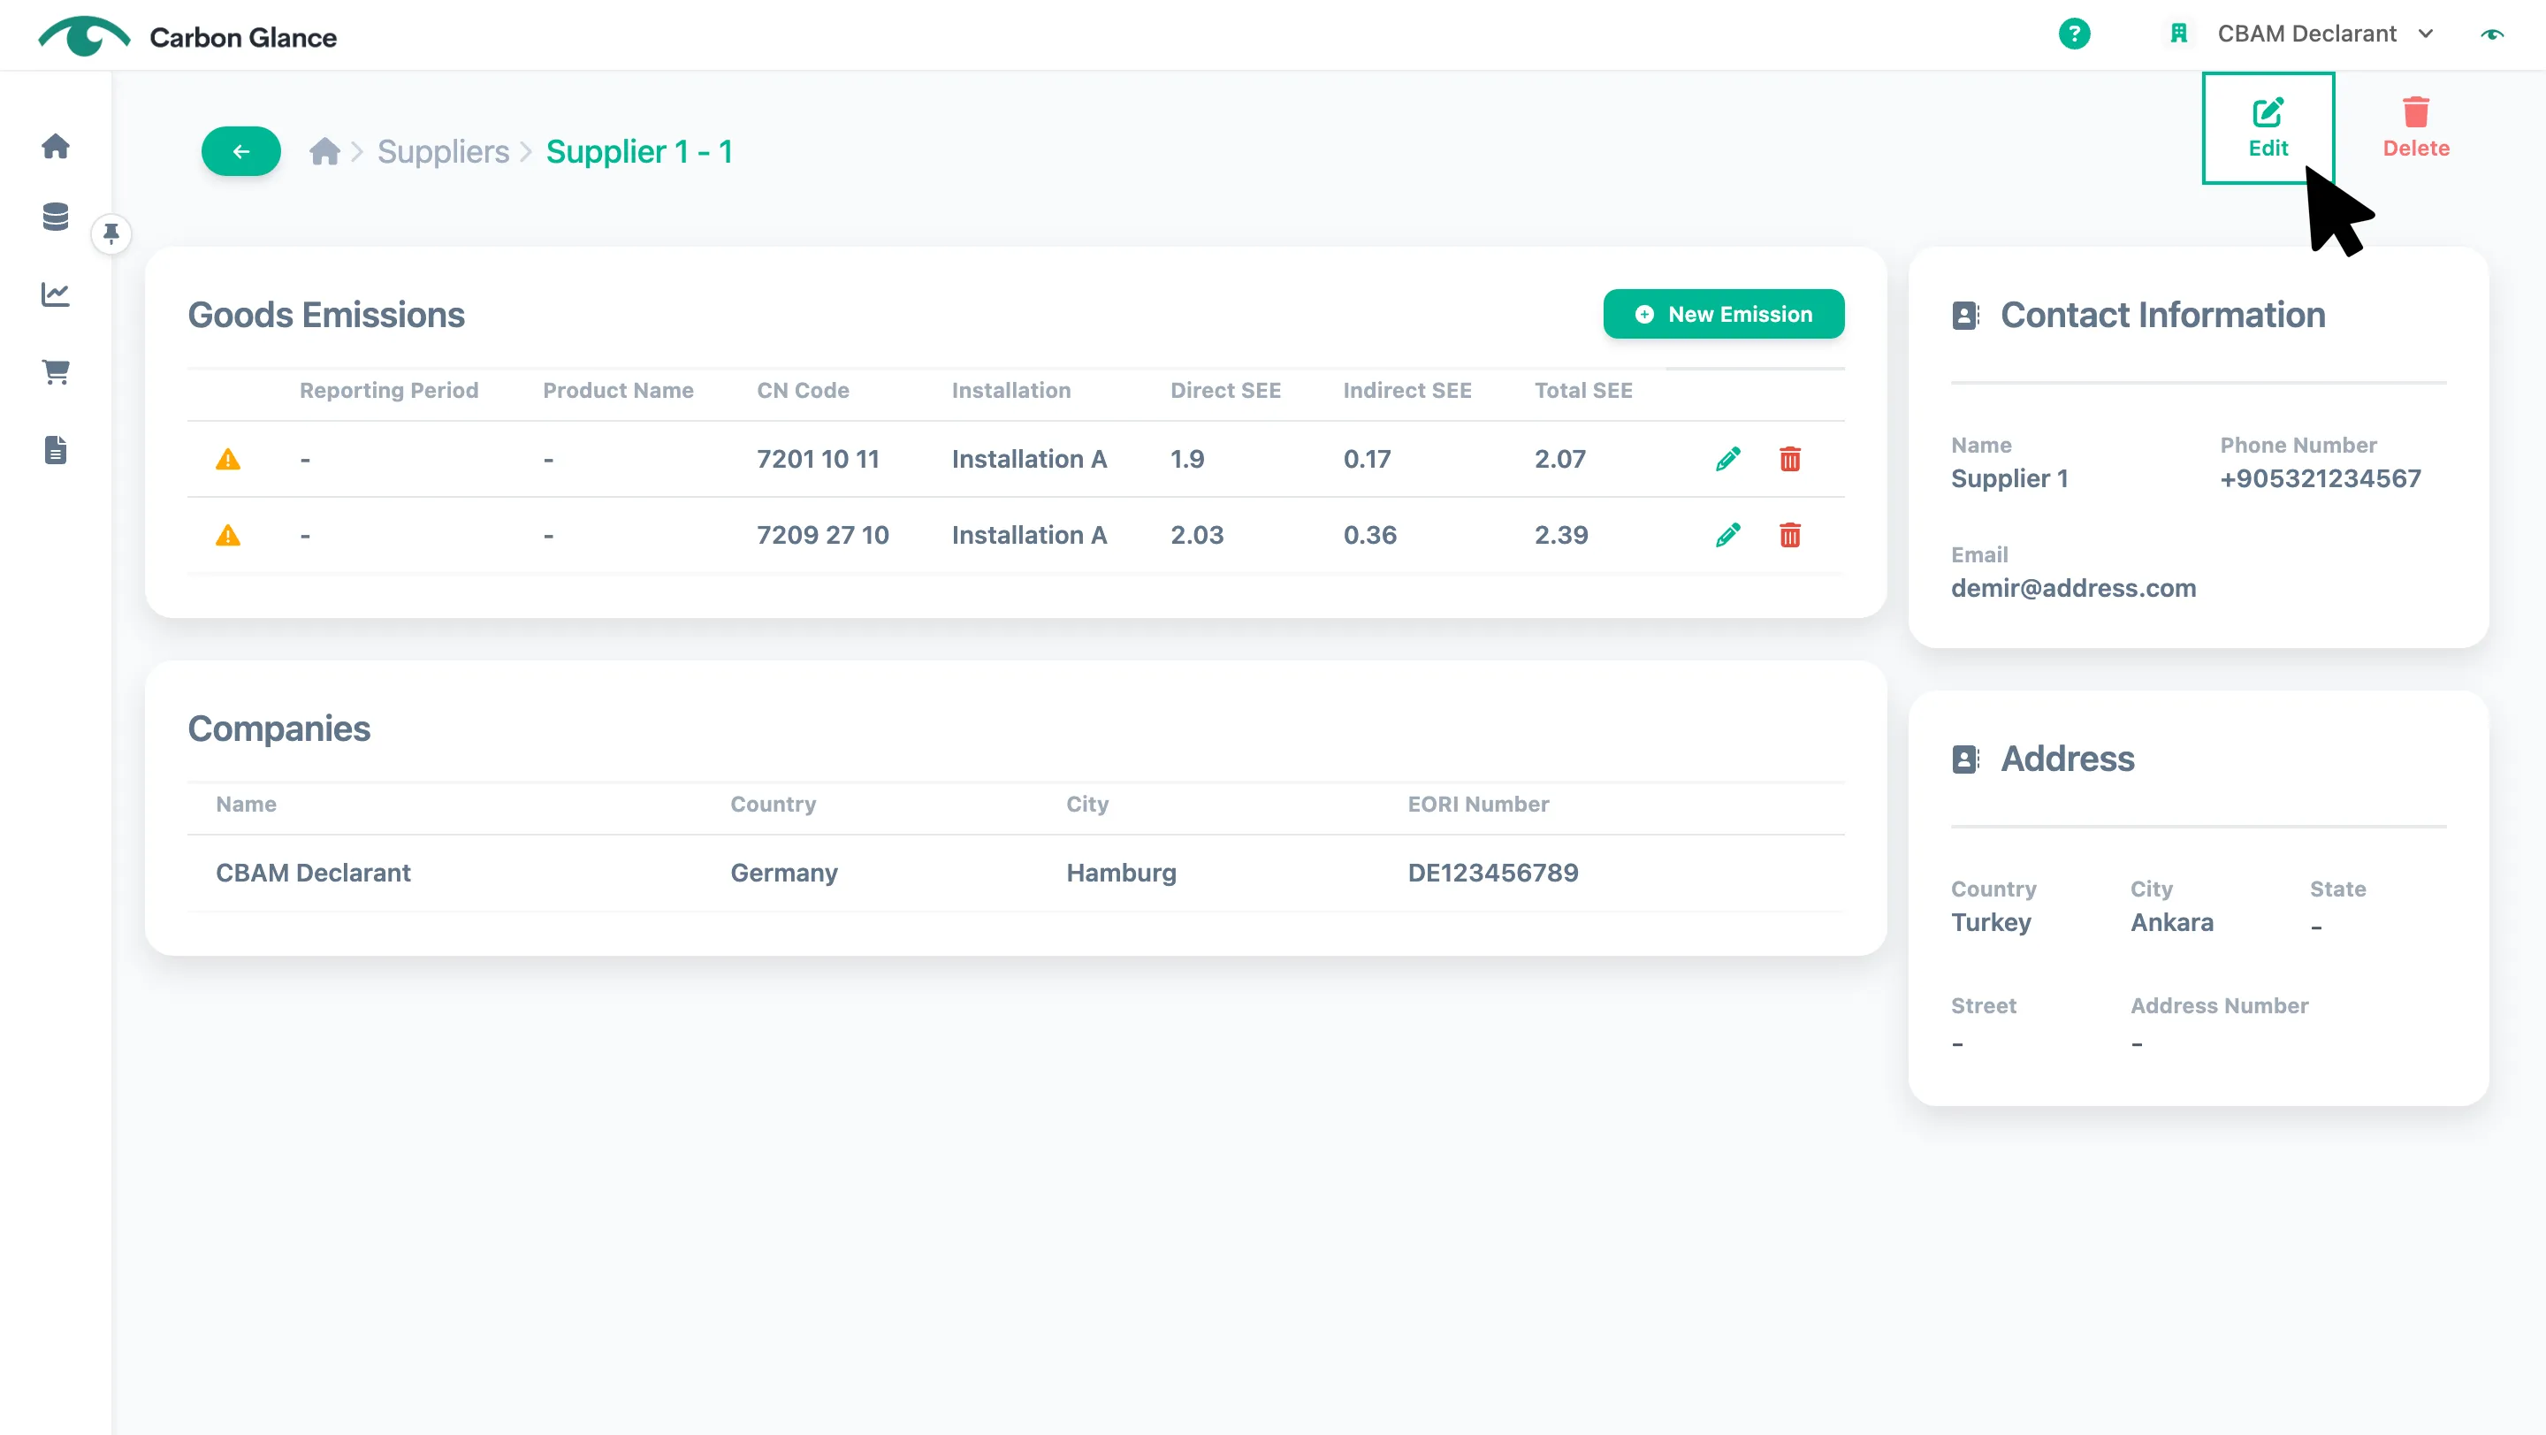Toggle the sidebar pin icon

tap(111, 234)
